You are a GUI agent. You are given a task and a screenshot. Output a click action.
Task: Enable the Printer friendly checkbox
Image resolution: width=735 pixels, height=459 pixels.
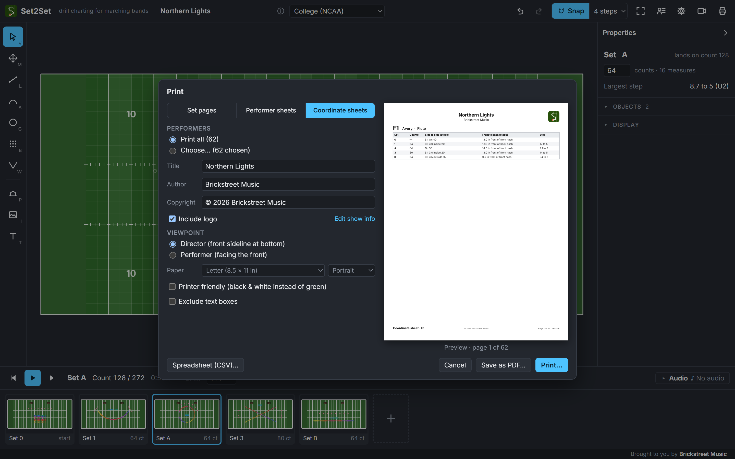coord(172,287)
